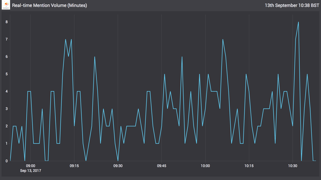Select the 09:45 x-axis time label
The width and height of the screenshot is (321, 180).
pyautogui.click(x=161, y=166)
